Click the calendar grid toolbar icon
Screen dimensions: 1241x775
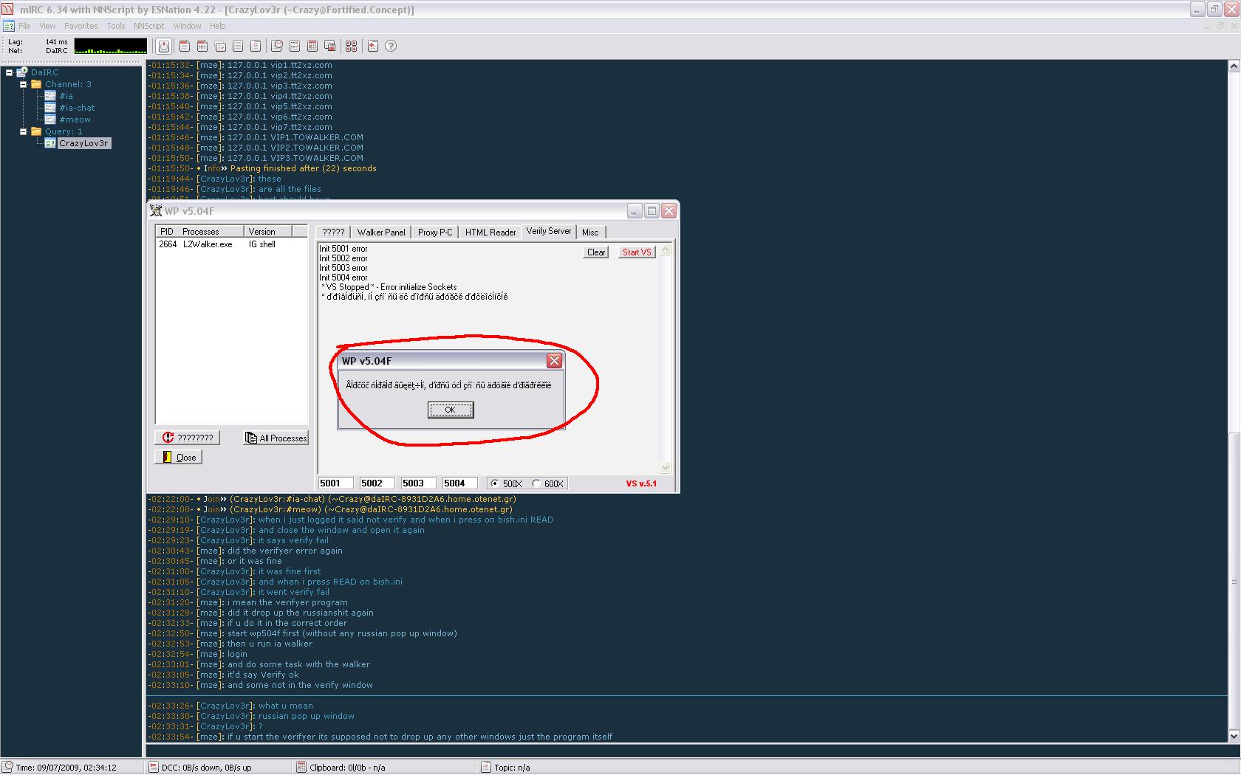click(x=312, y=46)
